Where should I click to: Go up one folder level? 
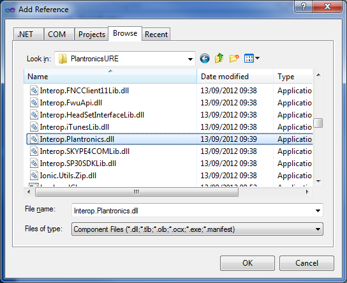click(x=219, y=58)
